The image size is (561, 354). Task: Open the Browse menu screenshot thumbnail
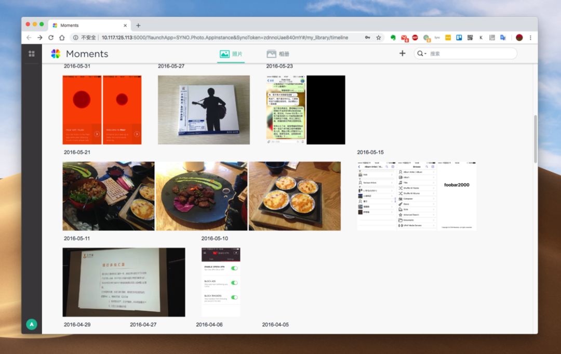point(417,196)
